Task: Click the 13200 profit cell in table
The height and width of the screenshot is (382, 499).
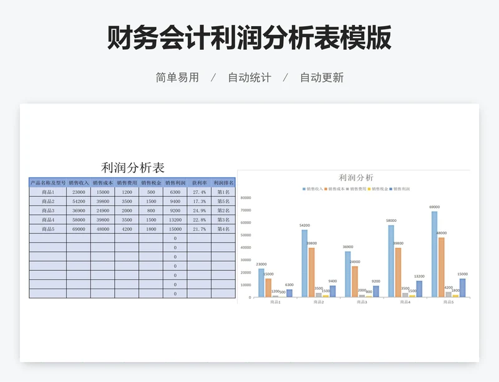Action: click(175, 220)
